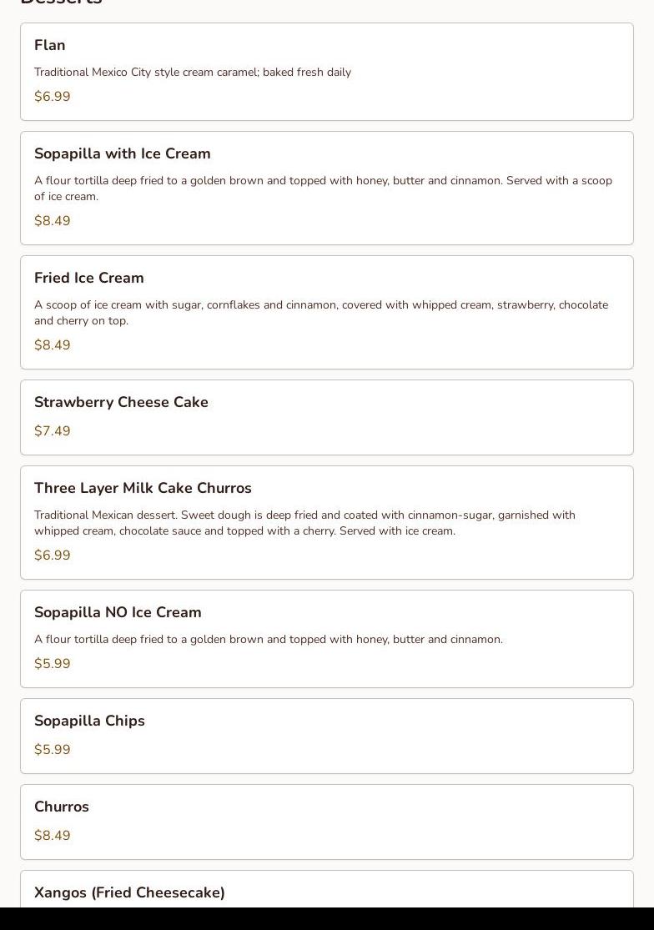Image resolution: width=654 pixels, height=930 pixels.
Task: Select Sopapilla with Ice Cream card
Action: pos(327,188)
